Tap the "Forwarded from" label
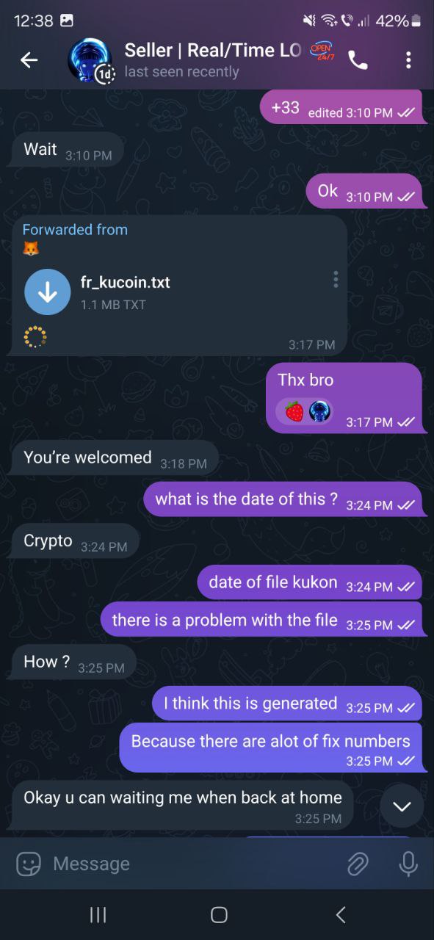The image size is (434, 940). [x=75, y=230]
